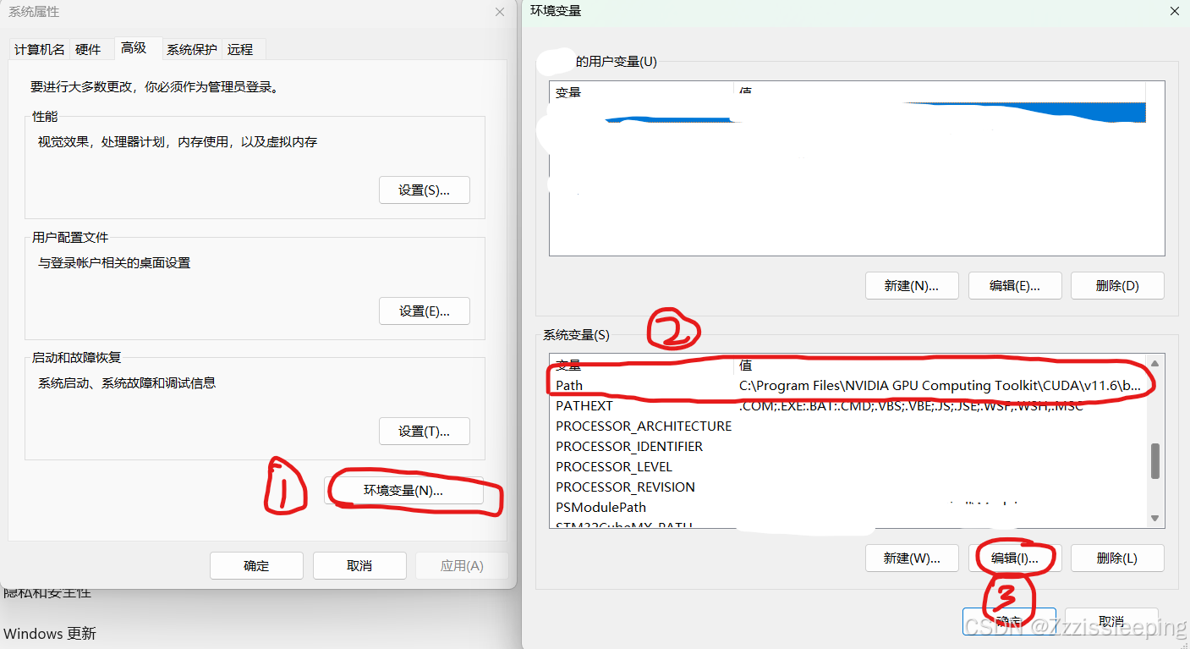This screenshot has height=649, width=1190.
Task: Select PROCESSOR_LEVEL variable row
Action: (x=848, y=466)
